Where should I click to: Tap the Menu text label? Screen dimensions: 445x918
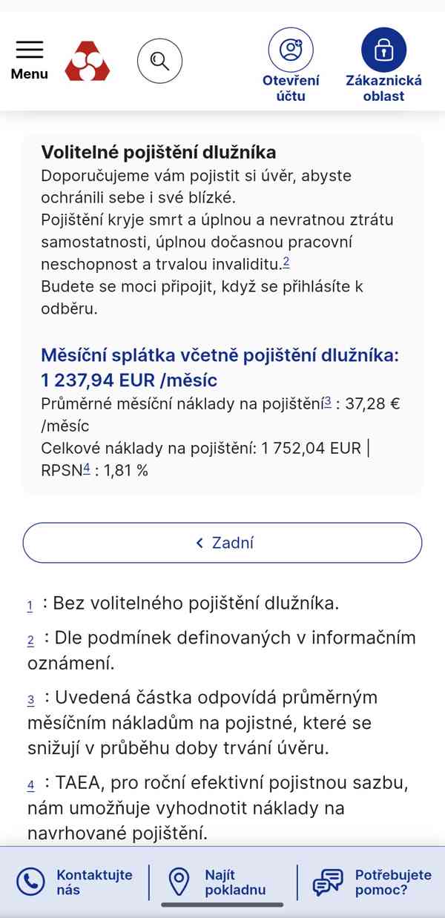[30, 74]
